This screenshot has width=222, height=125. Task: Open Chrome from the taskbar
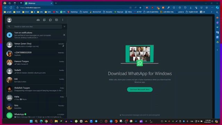click(46, 121)
